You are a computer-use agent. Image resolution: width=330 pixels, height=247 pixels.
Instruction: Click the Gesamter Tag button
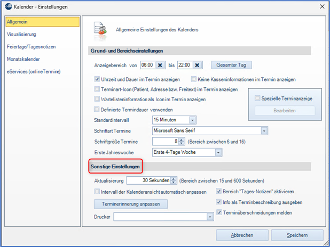coord(231,65)
